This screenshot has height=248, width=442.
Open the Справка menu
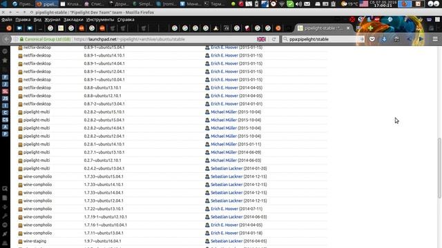(x=126, y=19)
